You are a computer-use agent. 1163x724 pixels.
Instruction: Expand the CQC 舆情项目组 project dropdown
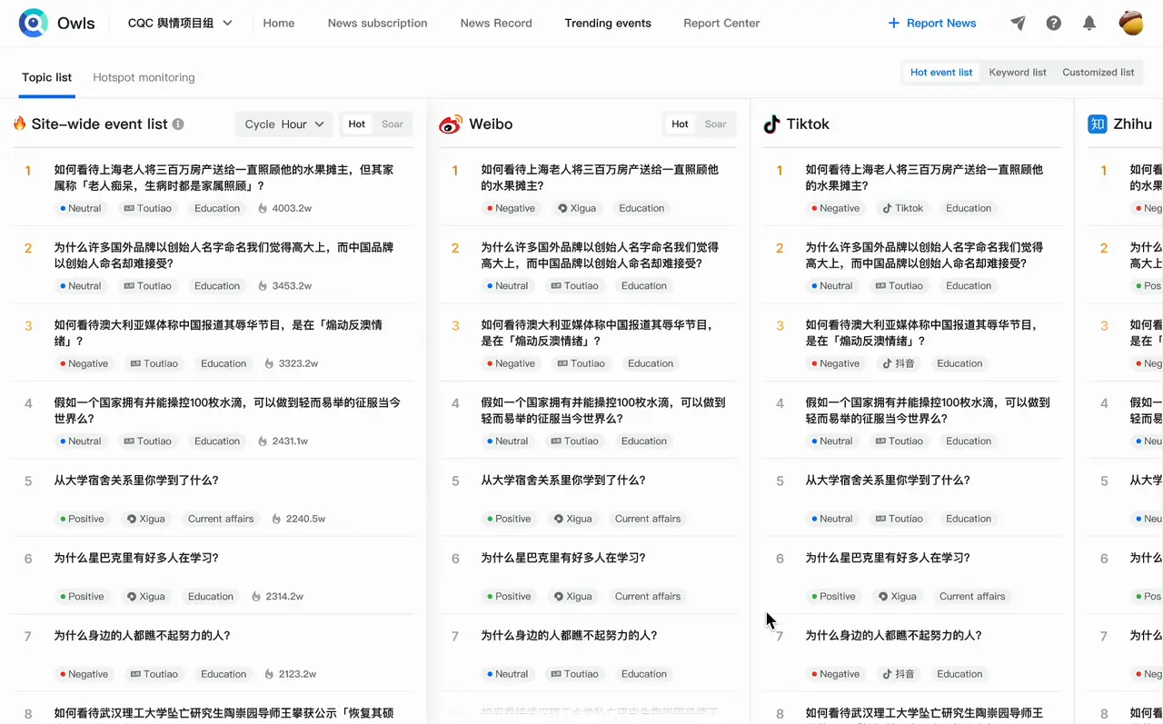(x=180, y=23)
